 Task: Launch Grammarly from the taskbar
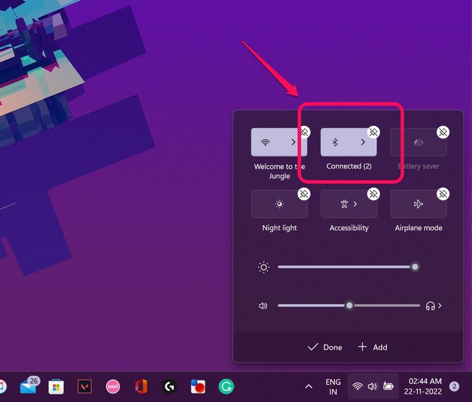pos(226,387)
